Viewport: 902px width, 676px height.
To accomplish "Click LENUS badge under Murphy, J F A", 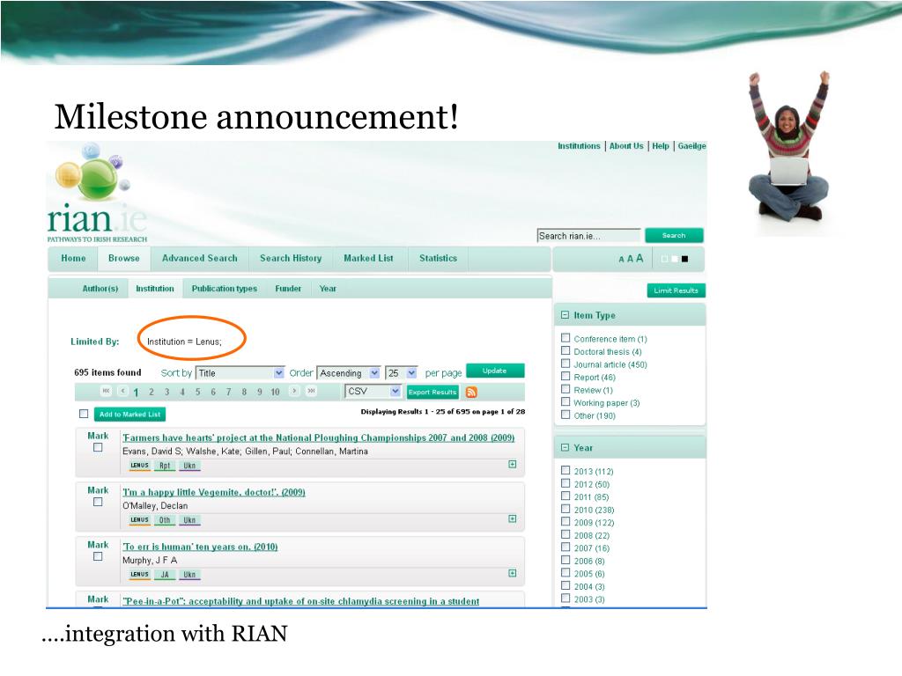I will point(140,575).
